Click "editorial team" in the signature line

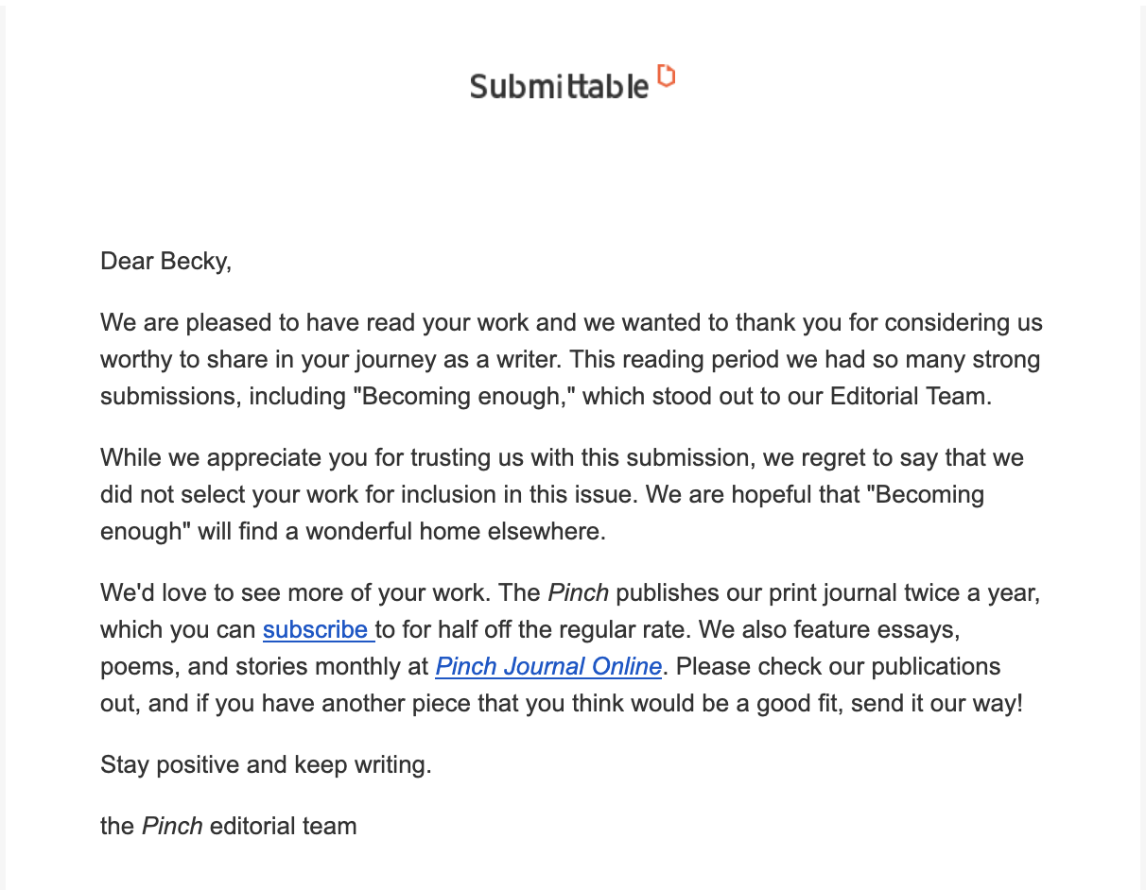[283, 827]
